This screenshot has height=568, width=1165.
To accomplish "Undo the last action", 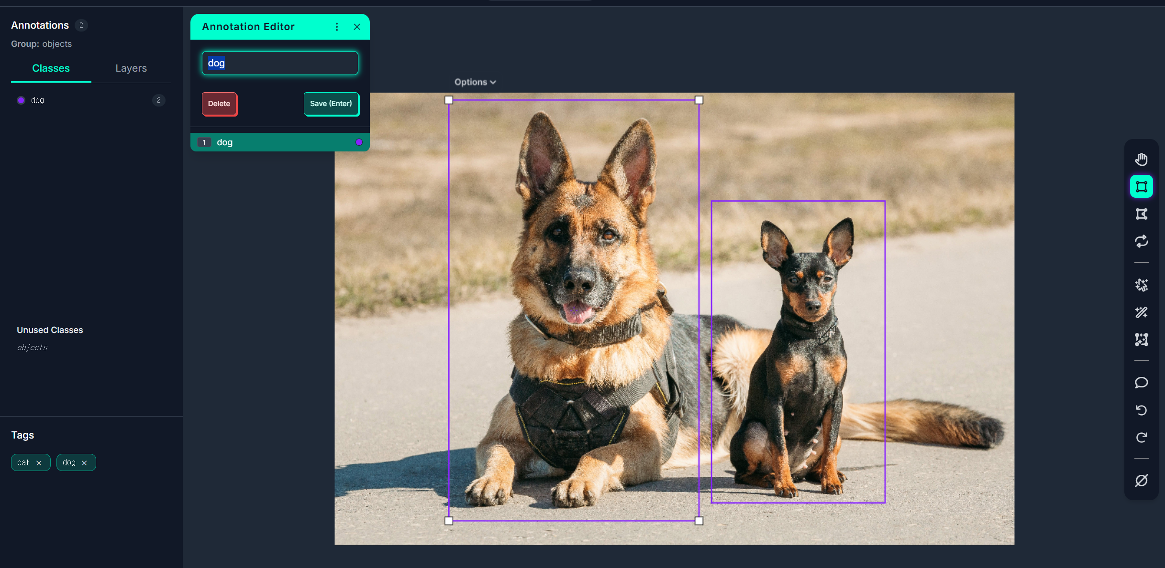I will pos(1141,410).
